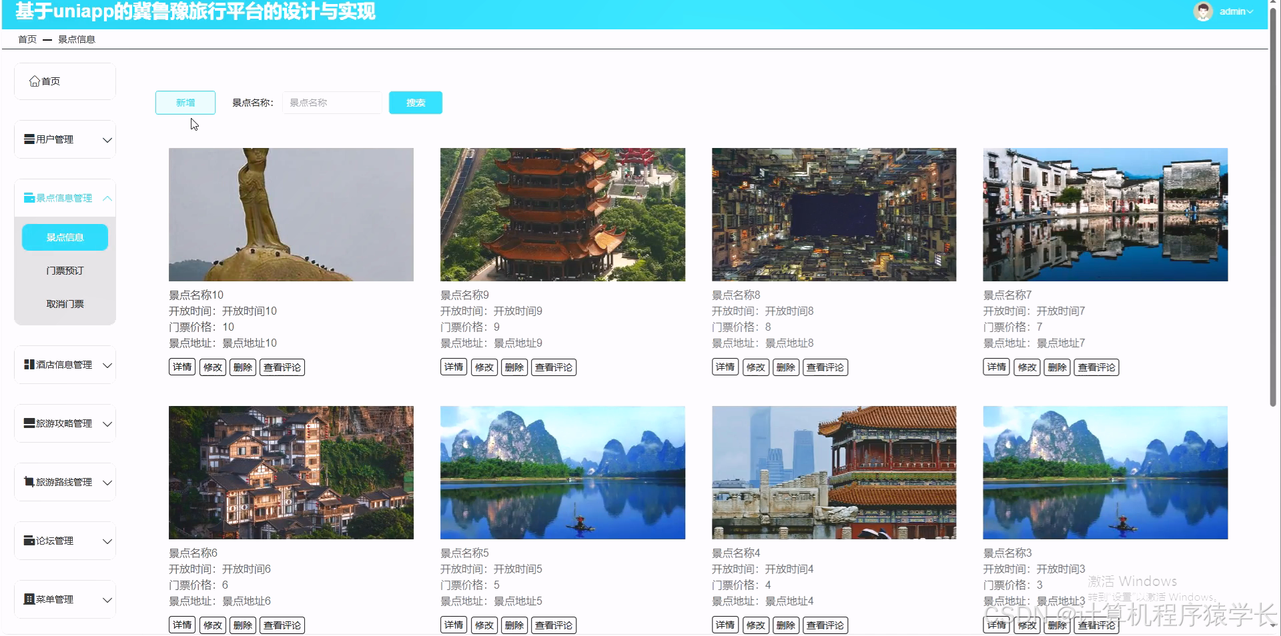Screen dimensions: 1281x636
Task: Click 首页 in the breadcrumb
Action: (x=27, y=39)
